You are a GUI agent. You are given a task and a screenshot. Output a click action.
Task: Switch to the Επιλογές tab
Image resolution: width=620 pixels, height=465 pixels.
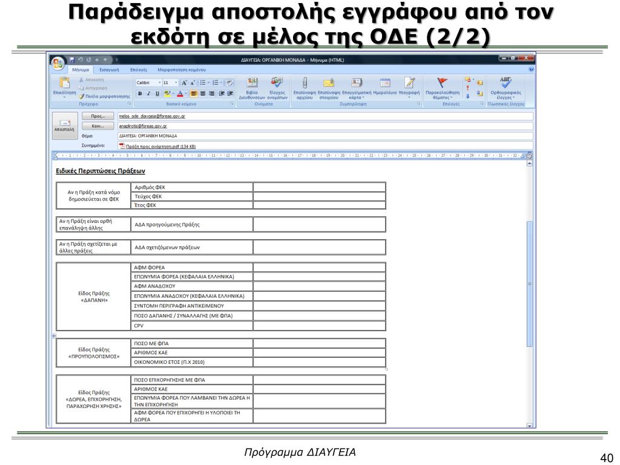pyautogui.click(x=139, y=70)
